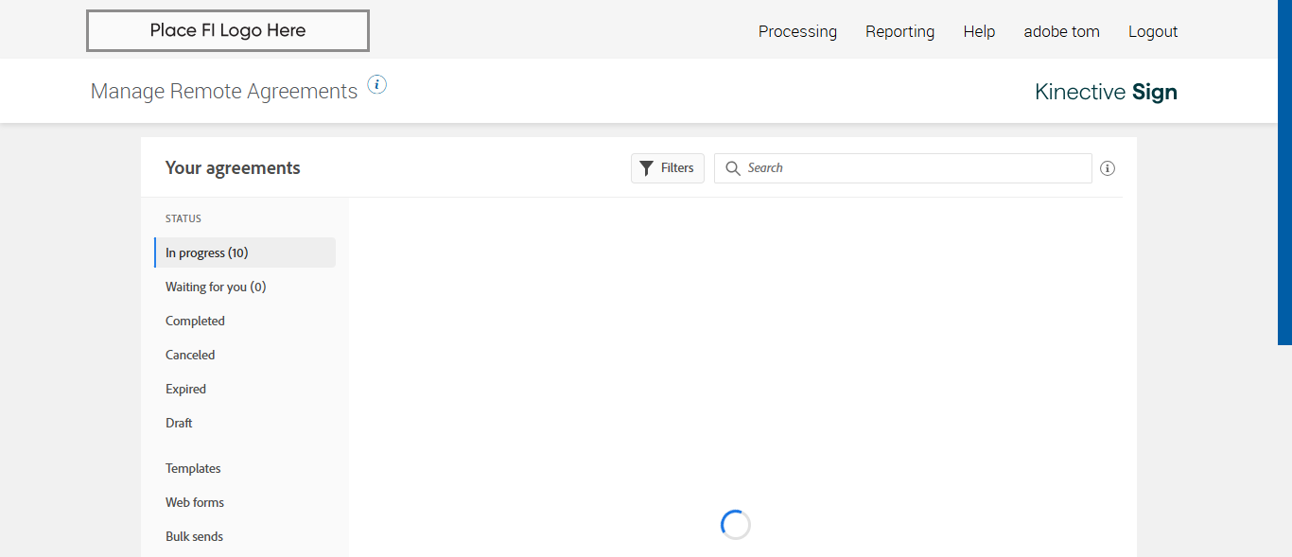The height and width of the screenshot is (557, 1292).
Task: Show Expired agreements
Action: [185, 389]
